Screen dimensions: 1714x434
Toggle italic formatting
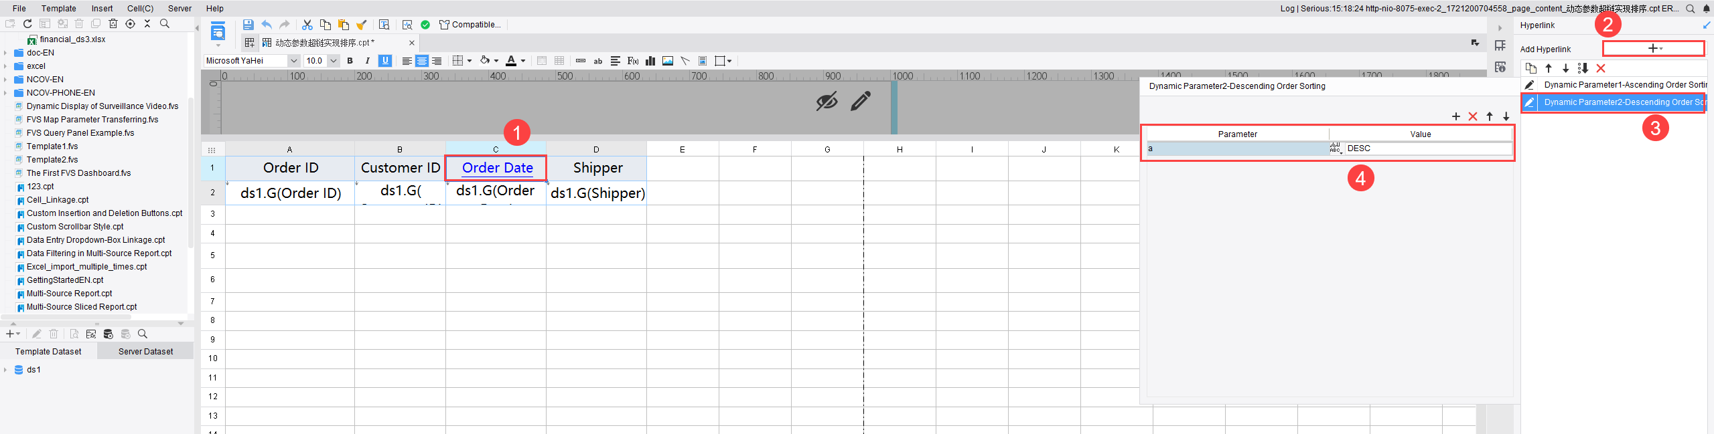point(367,61)
